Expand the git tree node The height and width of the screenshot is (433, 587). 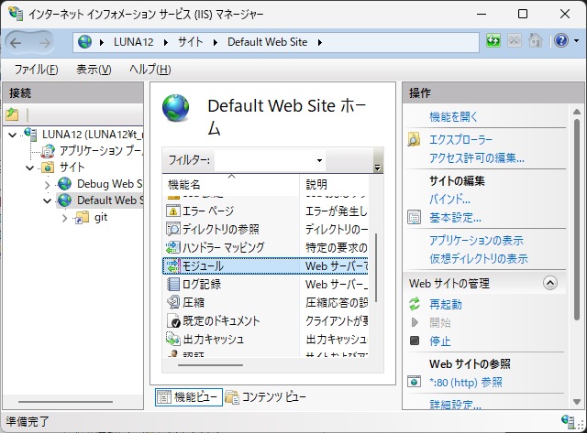tap(64, 218)
